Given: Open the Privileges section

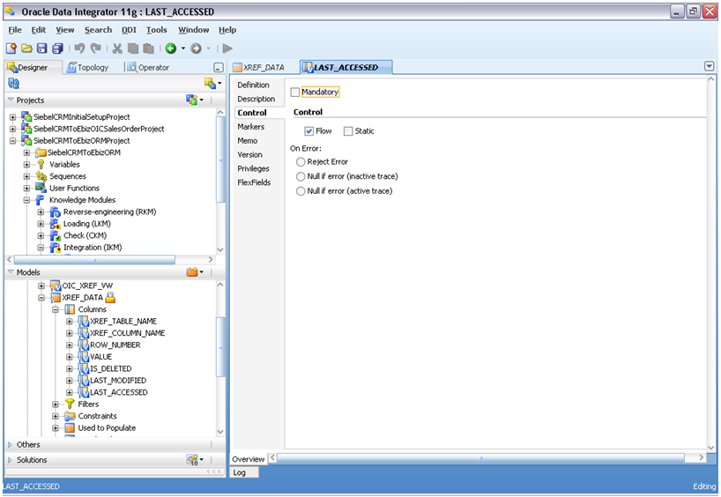Looking at the screenshot, I should [253, 168].
